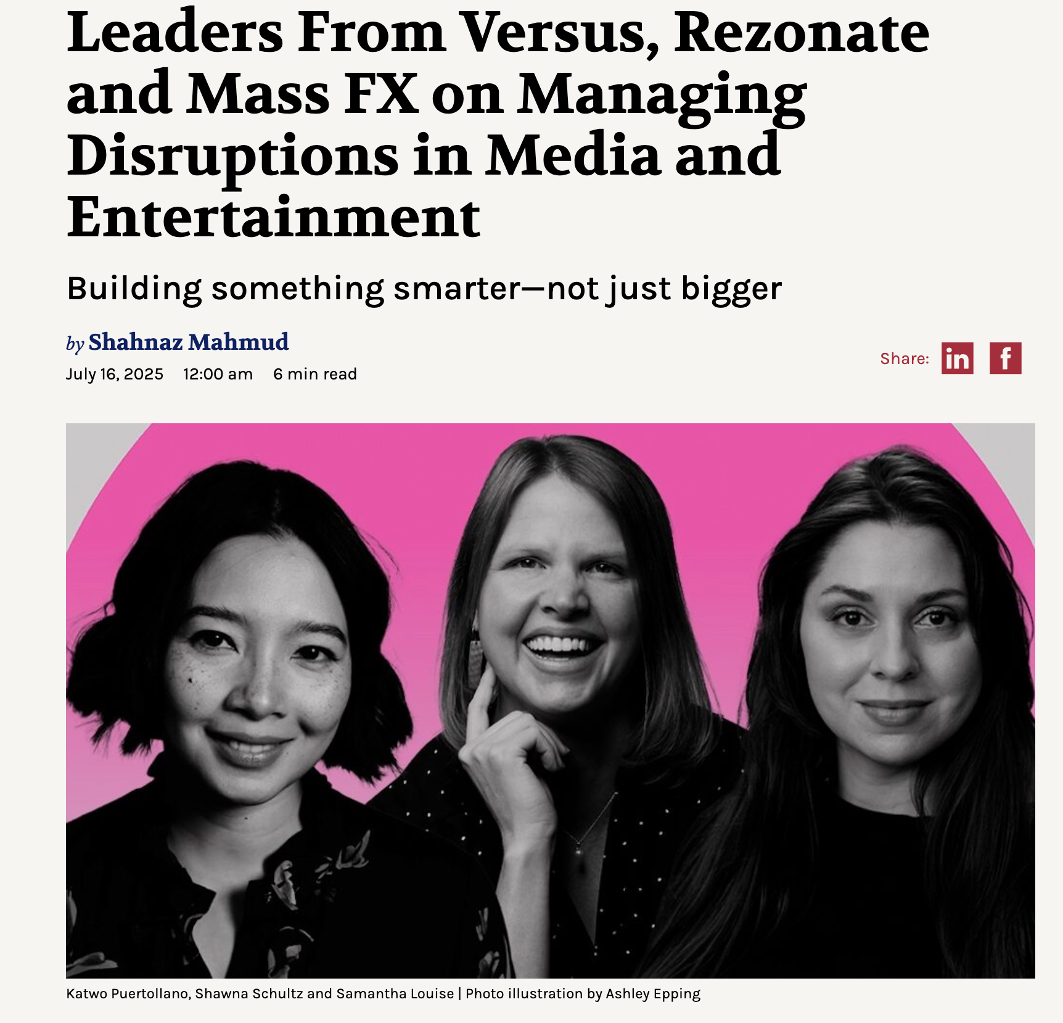The width and height of the screenshot is (1063, 1023).
Task: Click the caption name "Katwo Puertollano"
Action: coord(128,994)
